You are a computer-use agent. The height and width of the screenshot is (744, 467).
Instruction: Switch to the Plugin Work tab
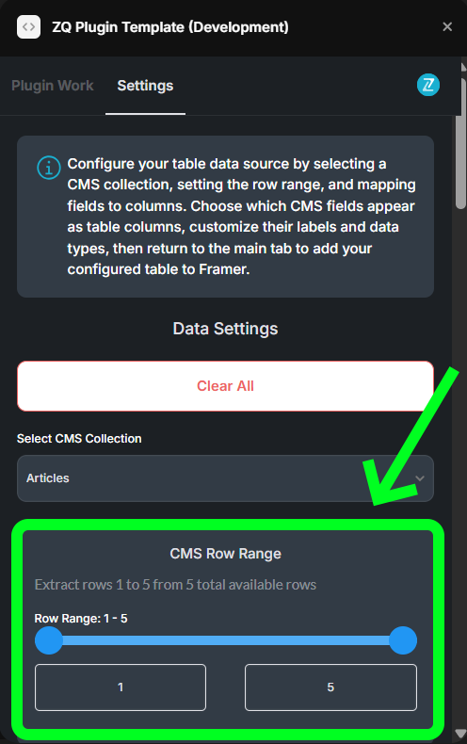(x=52, y=86)
